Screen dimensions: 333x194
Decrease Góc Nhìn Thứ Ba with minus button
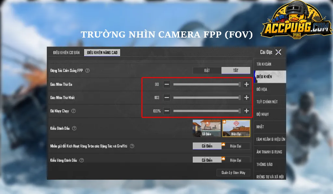167,85
